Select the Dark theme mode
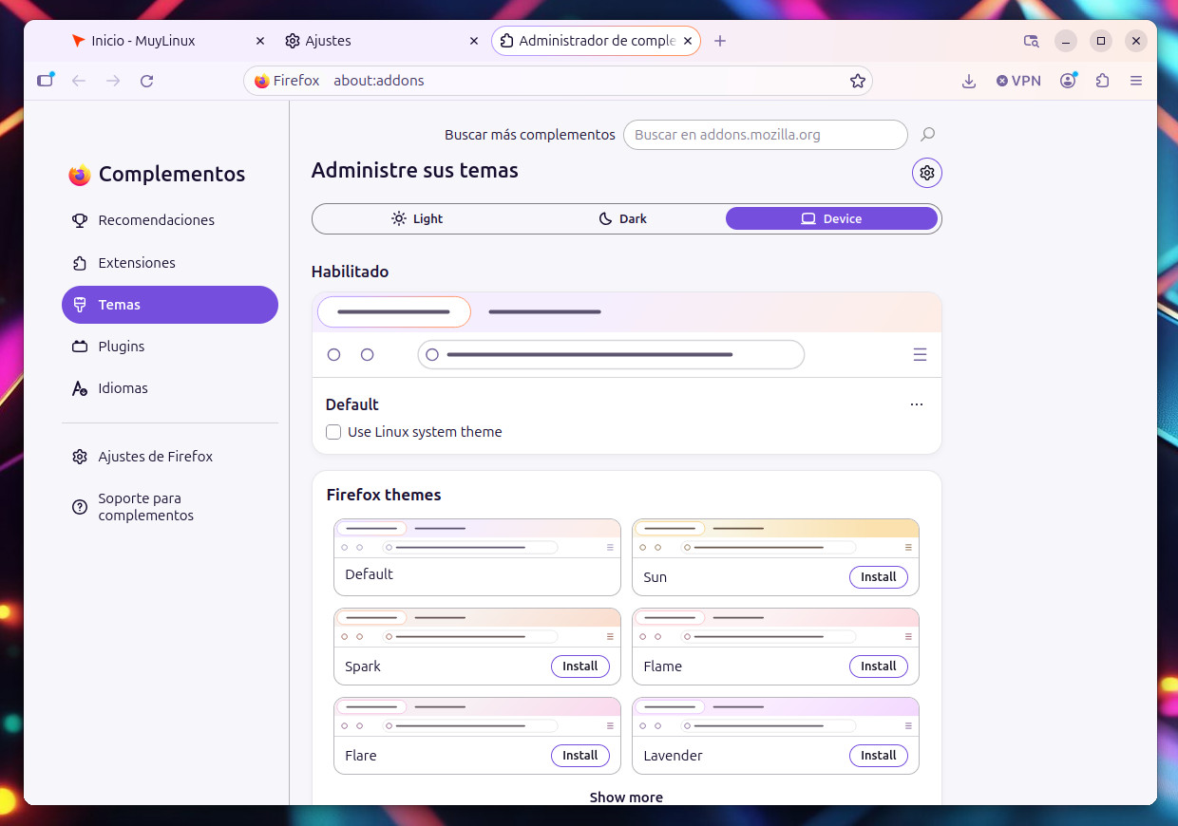Viewport: 1178px width, 826px height. (x=622, y=218)
